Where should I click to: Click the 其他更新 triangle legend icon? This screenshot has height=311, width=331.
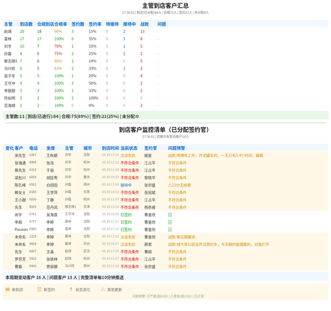[x=103, y=289]
